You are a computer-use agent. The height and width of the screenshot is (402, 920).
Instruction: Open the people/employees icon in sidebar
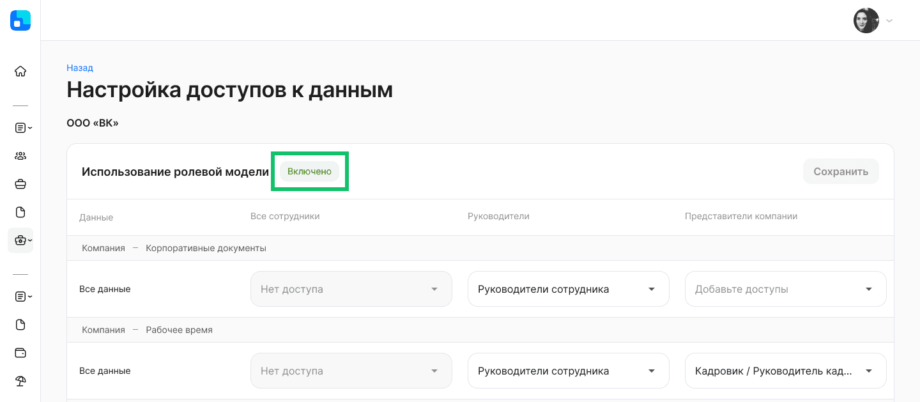click(20, 156)
